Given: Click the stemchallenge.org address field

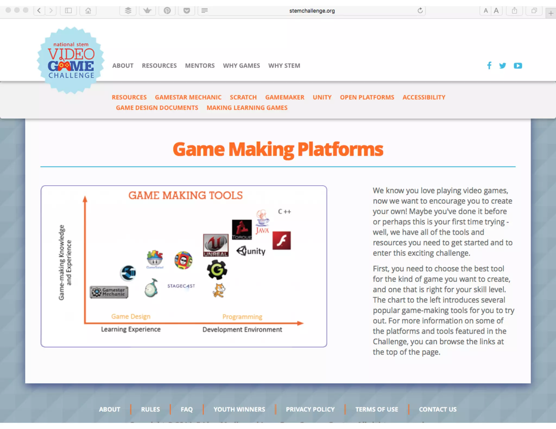Looking at the screenshot, I should tap(312, 11).
